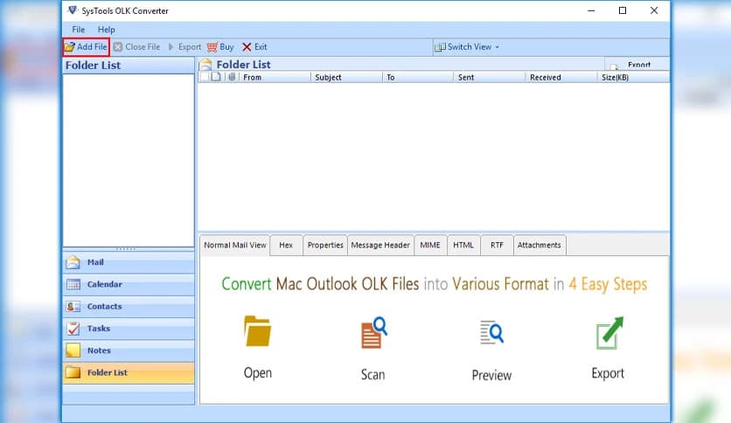The image size is (731, 423).
Task: Switch to the Hex tab
Action: tap(286, 245)
